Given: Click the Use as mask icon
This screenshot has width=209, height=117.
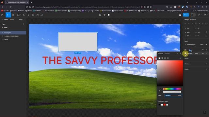Looking at the screenshot, I should pos(109,15).
